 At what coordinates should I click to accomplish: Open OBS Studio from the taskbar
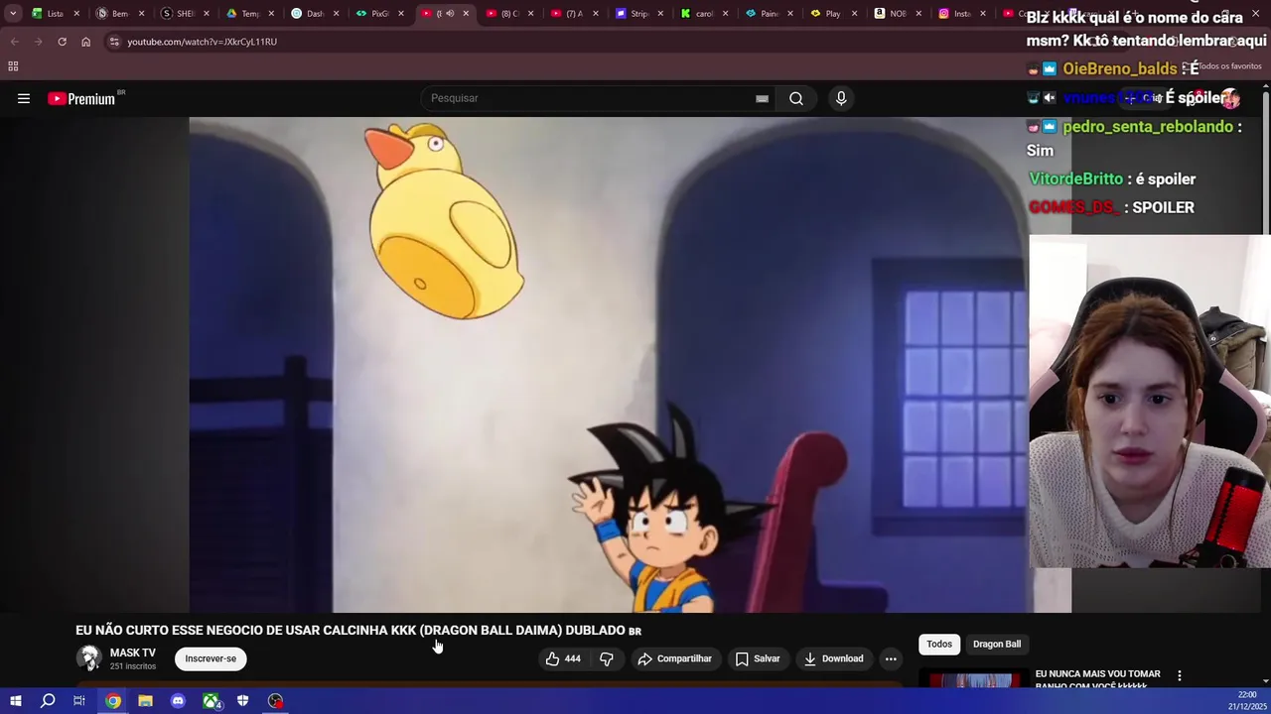pos(275,701)
